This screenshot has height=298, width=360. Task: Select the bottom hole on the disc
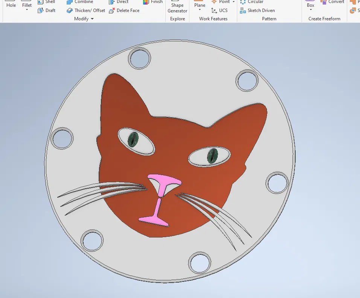[200, 263]
